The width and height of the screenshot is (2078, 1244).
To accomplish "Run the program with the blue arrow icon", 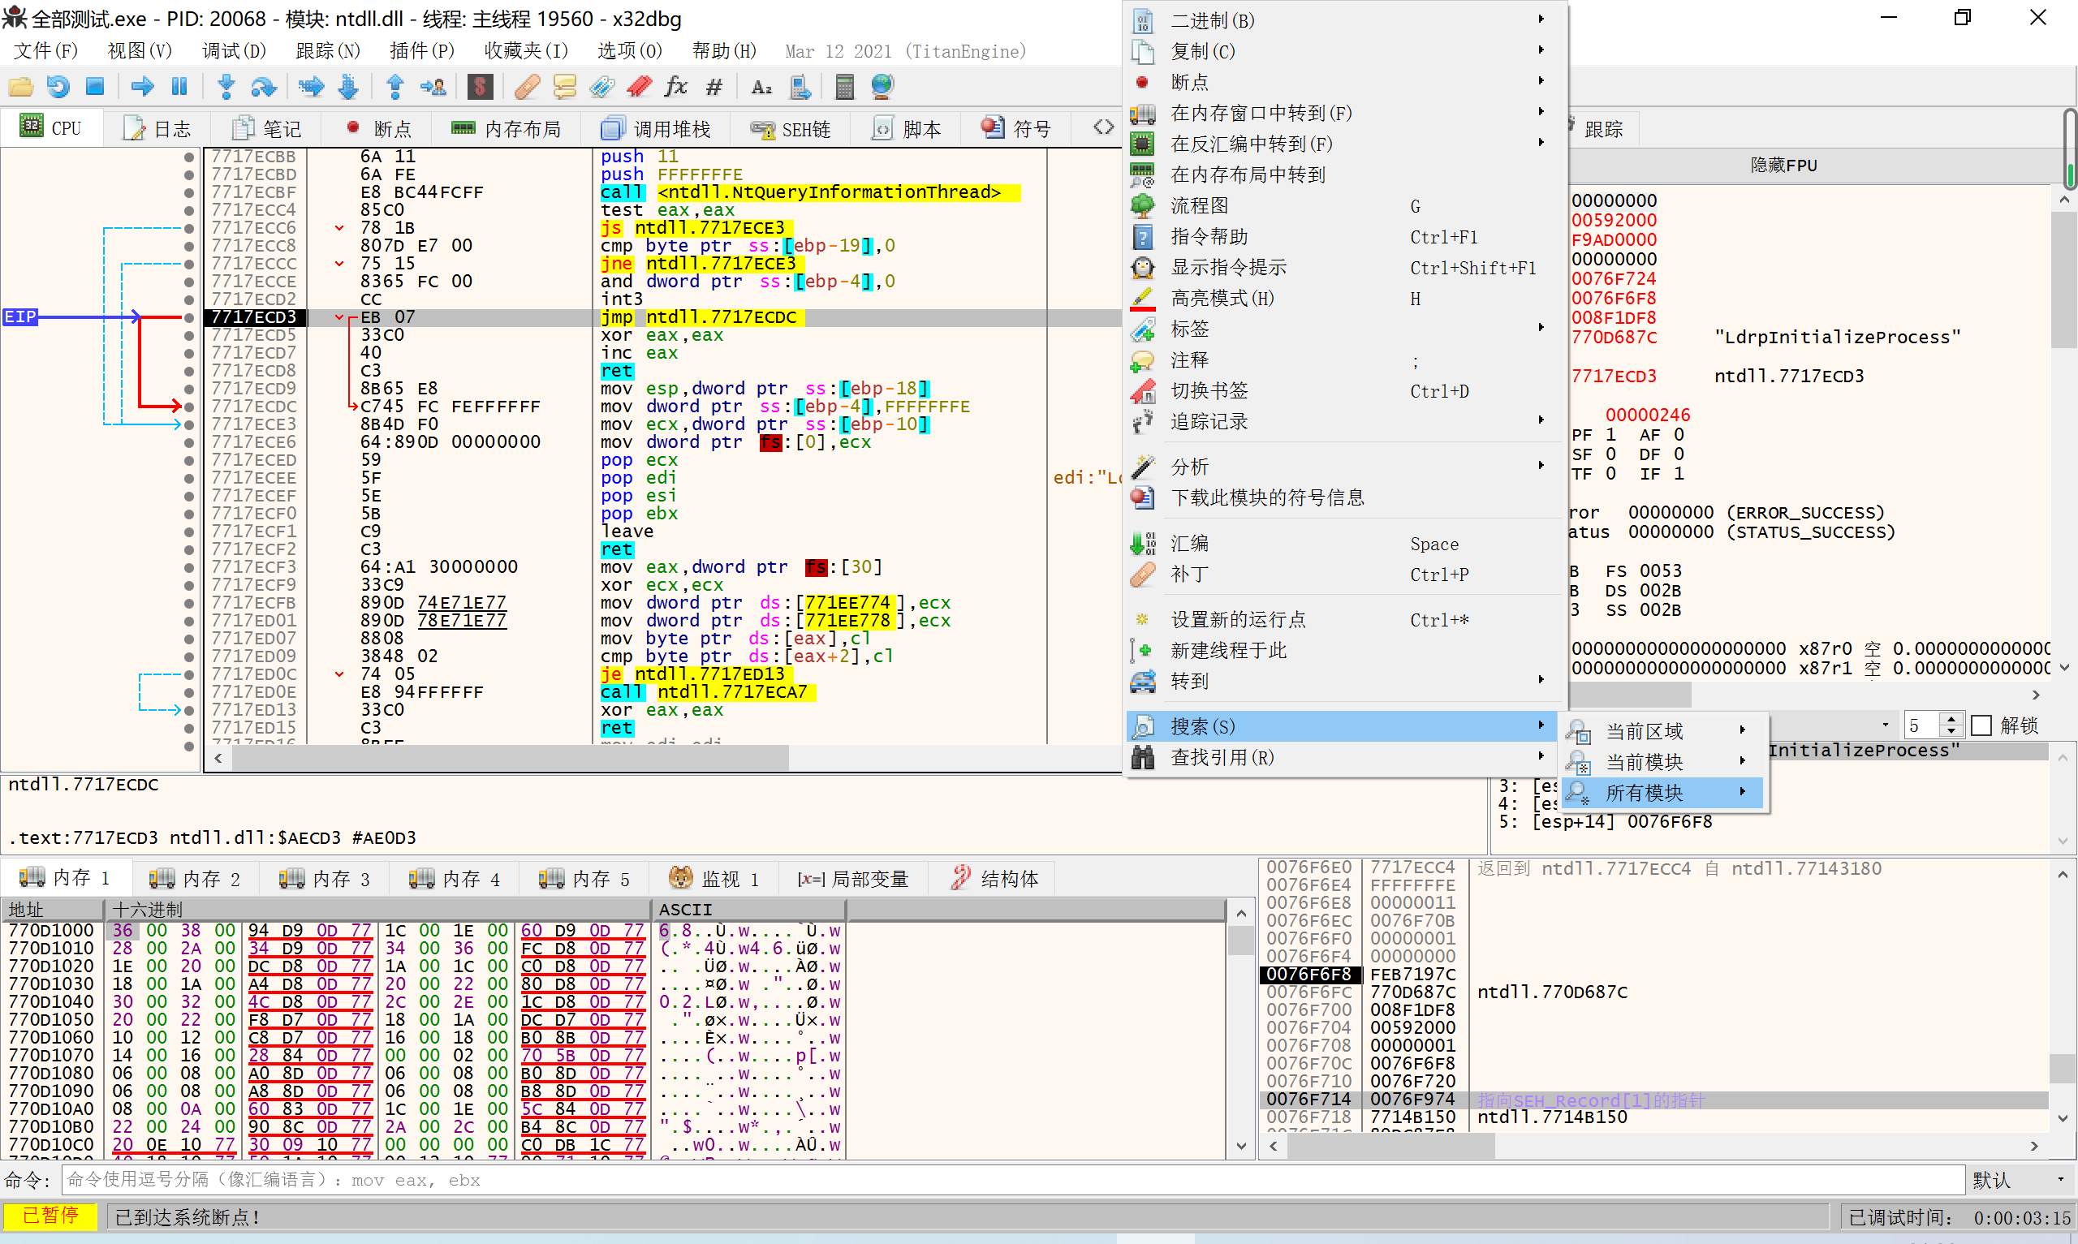I will [x=142, y=86].
